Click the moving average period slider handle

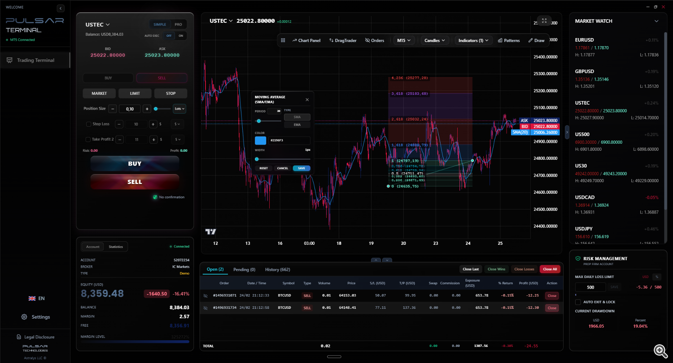click(x=258, y=121)
